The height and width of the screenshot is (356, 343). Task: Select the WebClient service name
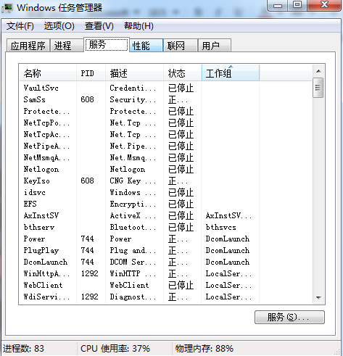coord(43,285)
